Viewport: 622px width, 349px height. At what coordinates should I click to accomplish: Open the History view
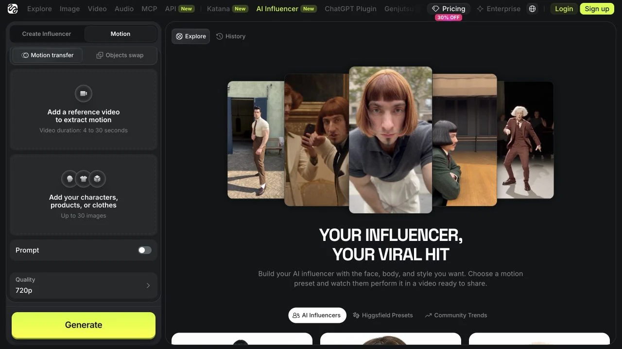[x=231, y=36]
